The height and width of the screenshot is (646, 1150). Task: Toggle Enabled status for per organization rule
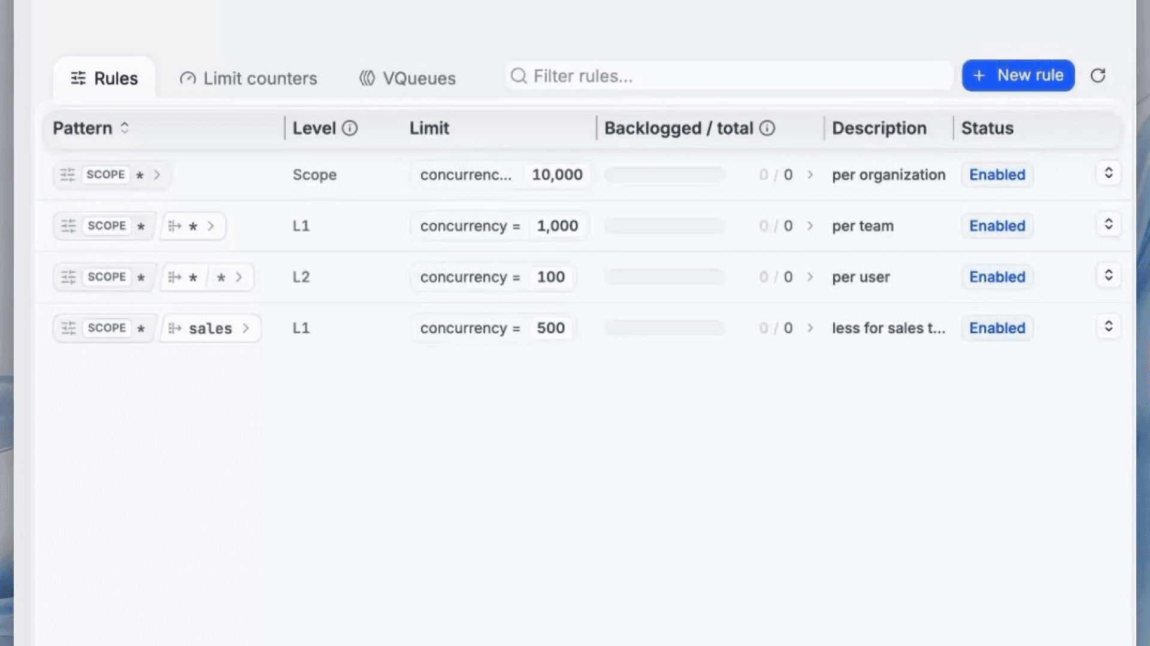pos(997,175)
